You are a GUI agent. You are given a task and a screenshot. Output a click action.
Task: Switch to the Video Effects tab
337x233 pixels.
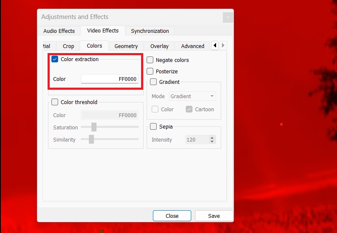(103, 30)
